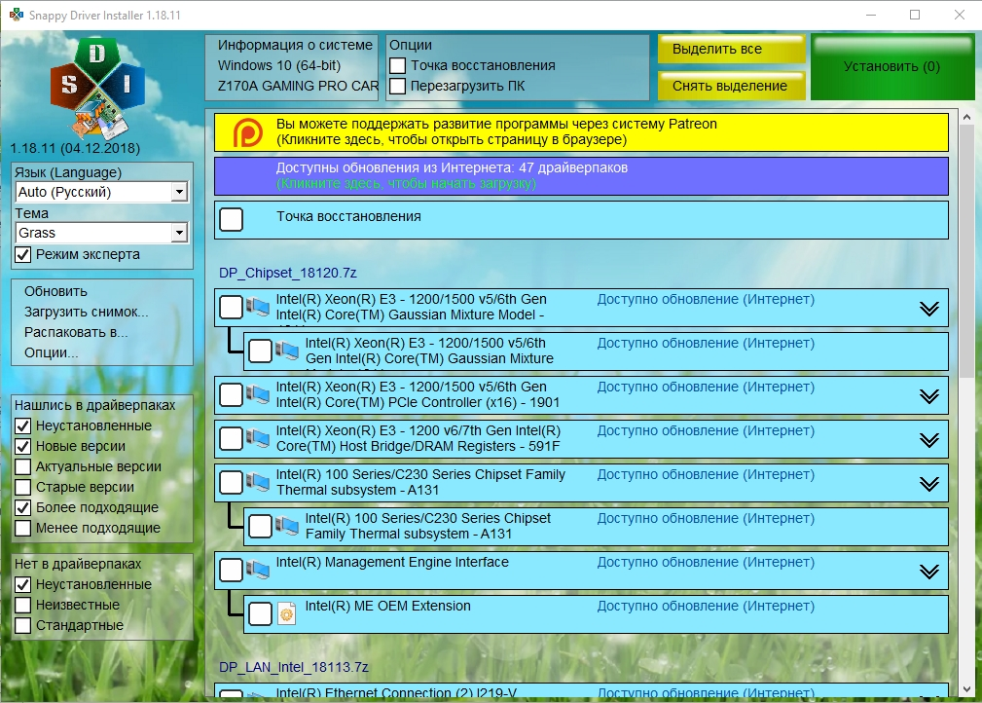Click the Intel ME OEM Extension gear icon

pyautogui.click(x=287, y=614)
